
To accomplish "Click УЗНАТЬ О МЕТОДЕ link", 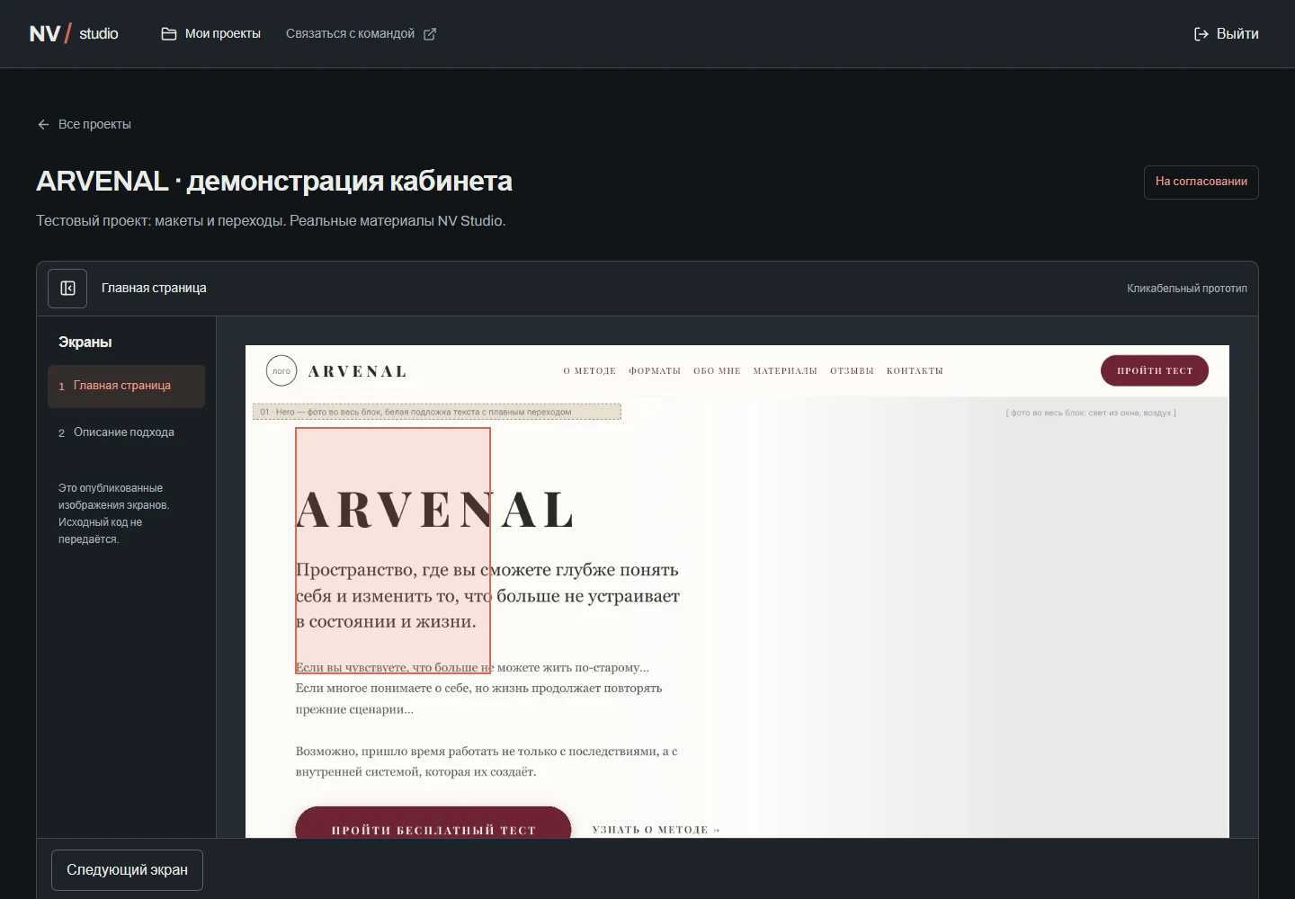I will coord(656,830).
